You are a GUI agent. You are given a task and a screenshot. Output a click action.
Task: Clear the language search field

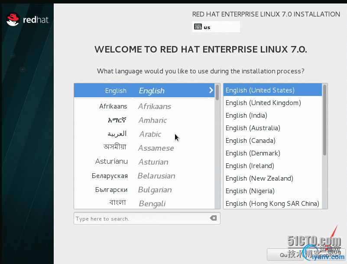(x=213, y=218)
